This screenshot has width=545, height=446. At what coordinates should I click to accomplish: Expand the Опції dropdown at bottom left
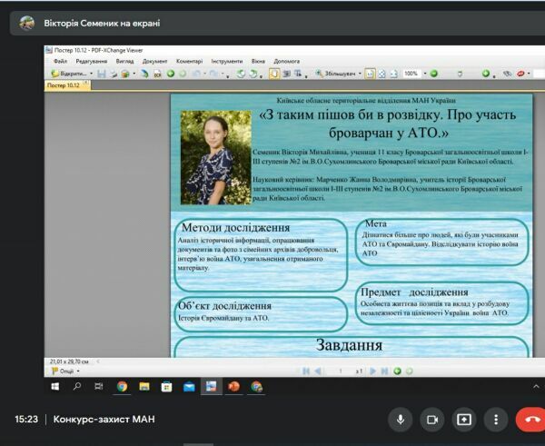click(67, 372)
